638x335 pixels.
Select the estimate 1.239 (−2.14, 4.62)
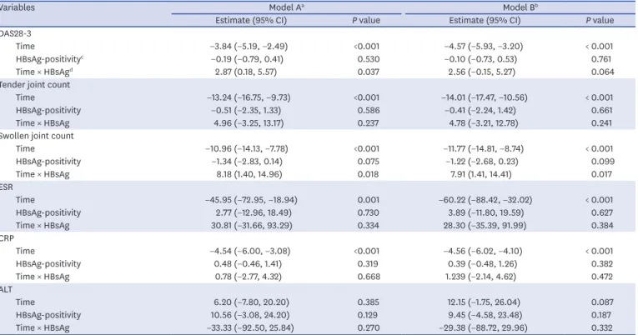[x=481, y=277]
